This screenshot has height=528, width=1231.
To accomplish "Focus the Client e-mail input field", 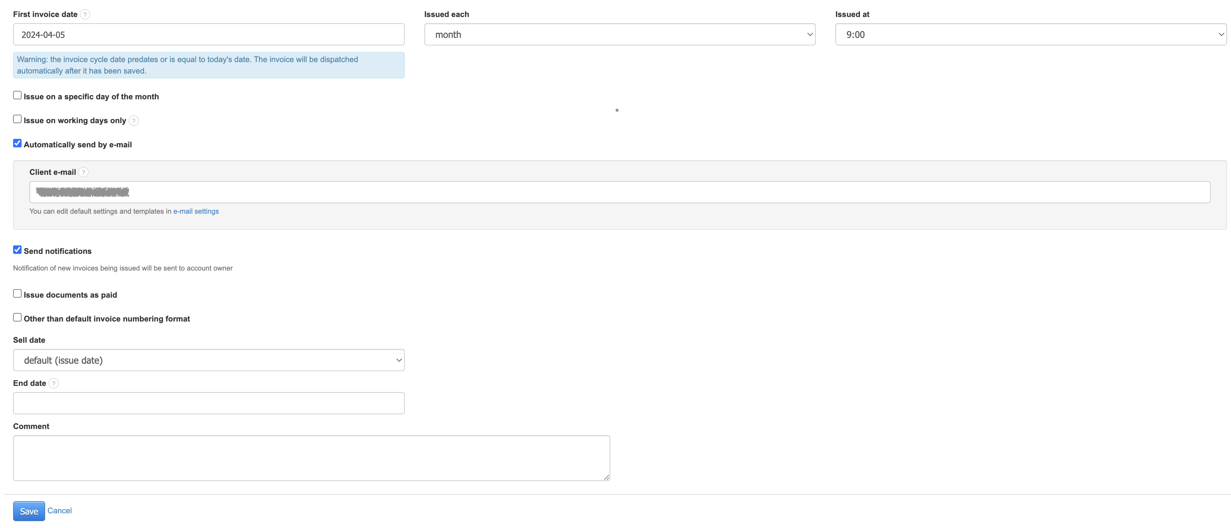I will [x=619, y=192].
